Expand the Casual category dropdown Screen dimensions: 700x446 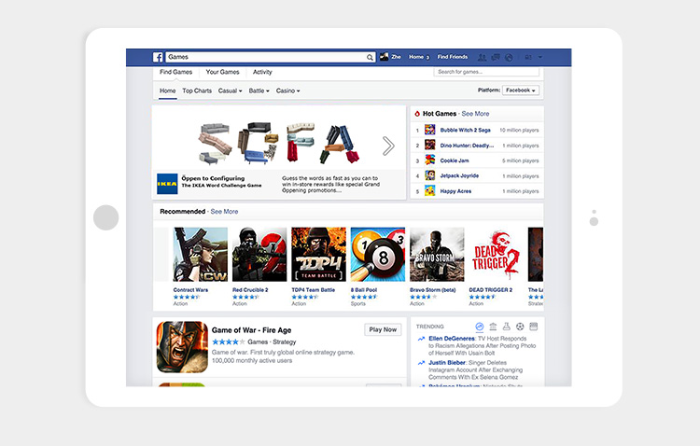click(230, 91)
